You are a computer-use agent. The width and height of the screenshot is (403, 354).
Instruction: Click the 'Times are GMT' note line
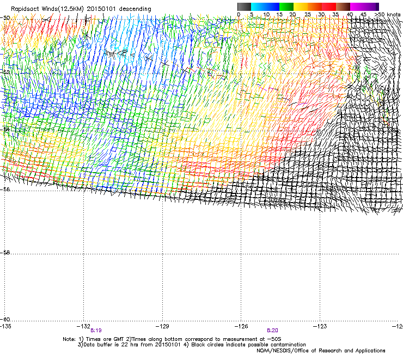[172, 339]
